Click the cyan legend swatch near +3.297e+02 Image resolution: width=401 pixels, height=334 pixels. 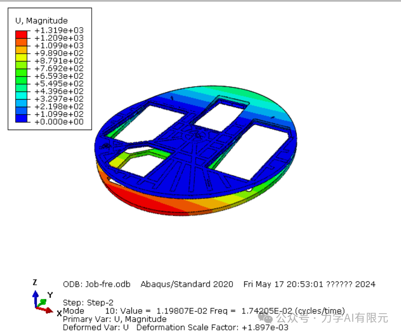21,96
